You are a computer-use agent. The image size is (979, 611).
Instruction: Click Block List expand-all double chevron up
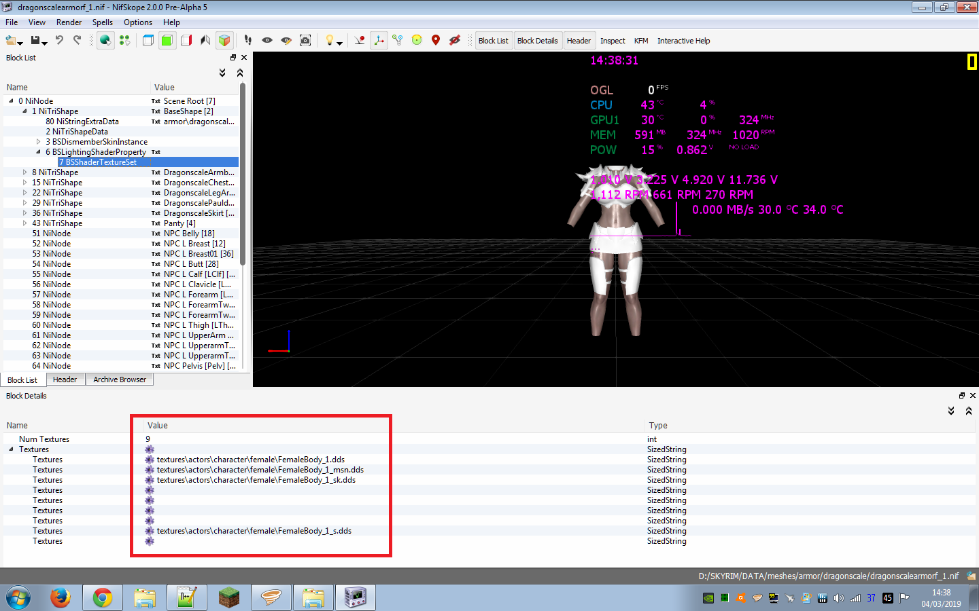coord(240,73)
